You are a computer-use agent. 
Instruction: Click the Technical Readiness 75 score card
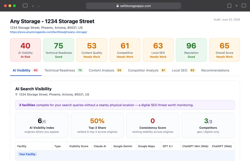tap(58, 50)
